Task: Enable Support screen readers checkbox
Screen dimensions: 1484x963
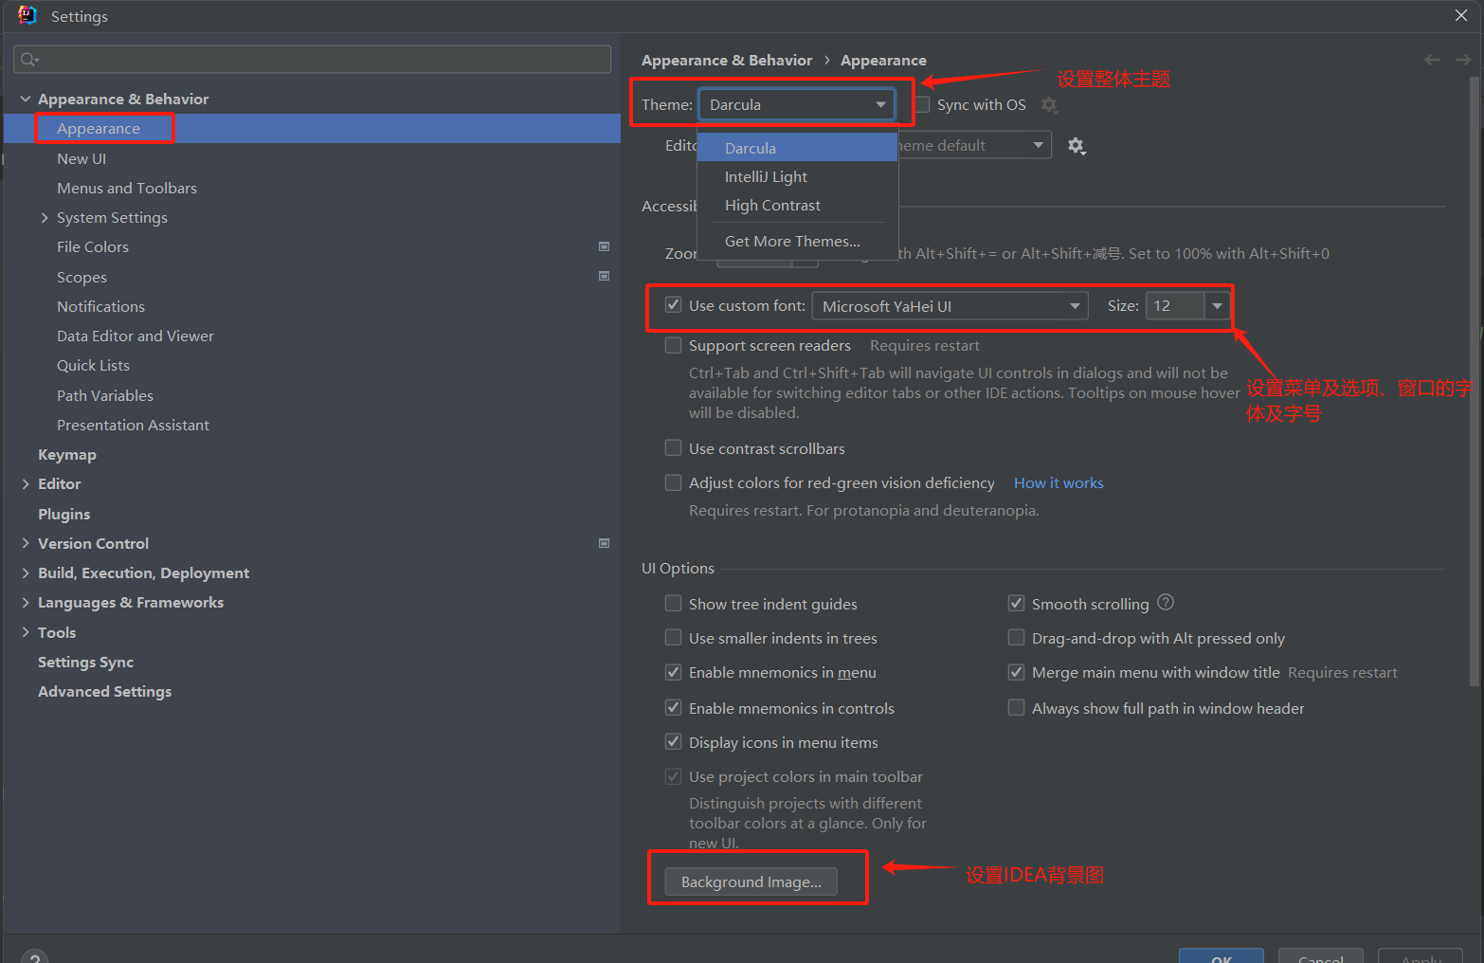Action: 673,345
